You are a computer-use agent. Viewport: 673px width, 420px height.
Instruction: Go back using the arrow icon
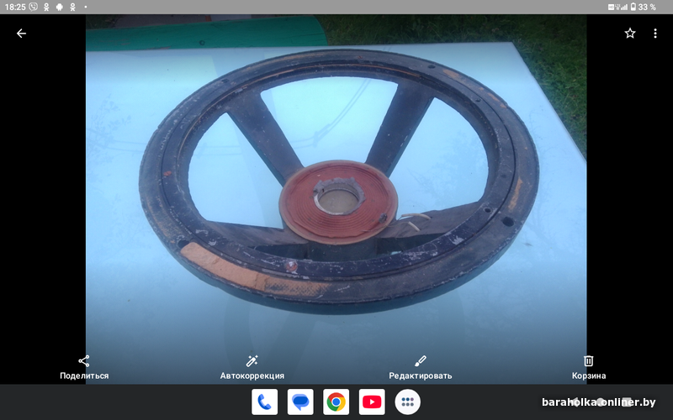pyautogui.click(x=21, y=34)
